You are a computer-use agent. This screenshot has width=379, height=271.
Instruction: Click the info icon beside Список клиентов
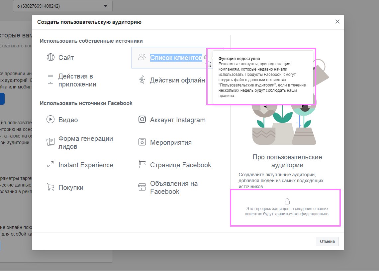pyautogui.click(x=205, y=57)
